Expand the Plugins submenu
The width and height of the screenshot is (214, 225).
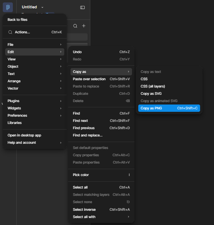coord(35,101)
